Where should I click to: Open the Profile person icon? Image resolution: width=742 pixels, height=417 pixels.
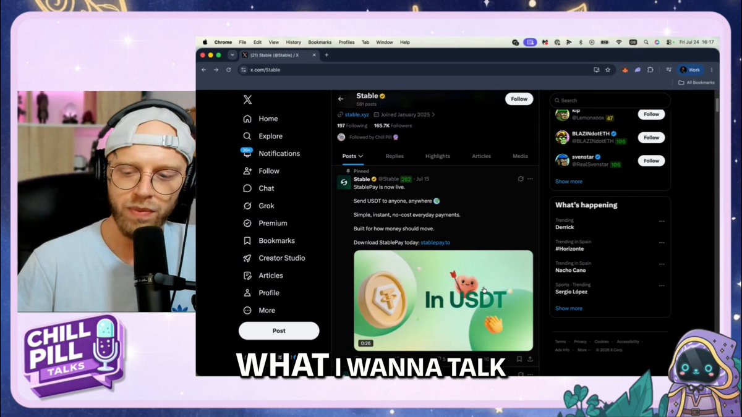click(x=247, y=293)
